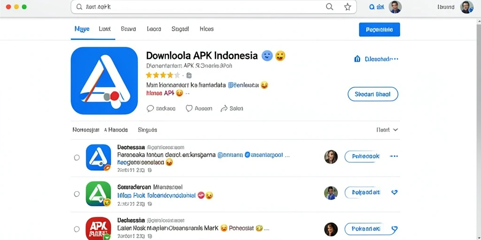The width and height of the screenshot is (481, 240).
Task: Open three-dot menu in first list row
Action: 394,157
